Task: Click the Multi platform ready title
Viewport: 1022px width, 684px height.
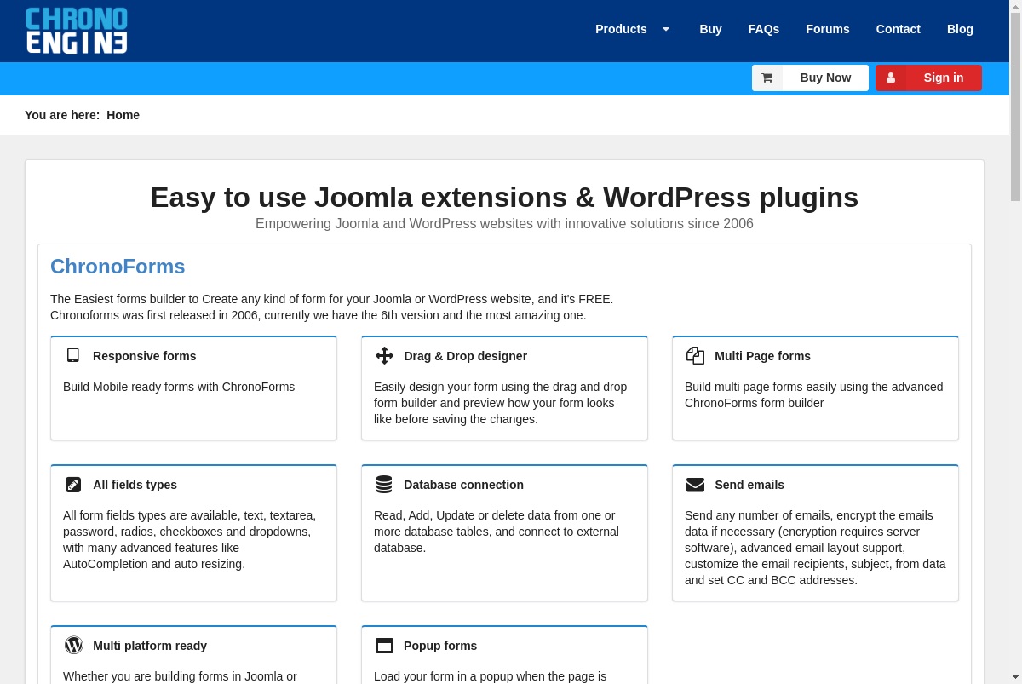Action: pos(150,646)
